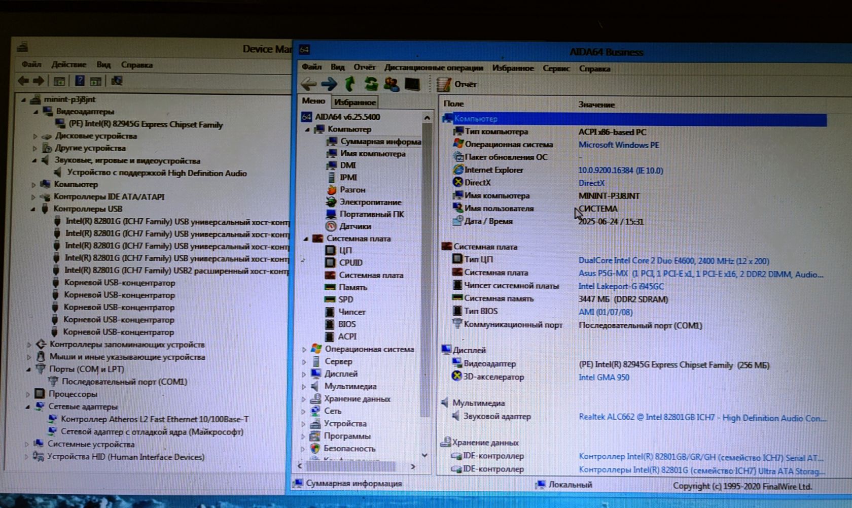Open Действие menu in Device Manager

68,64
